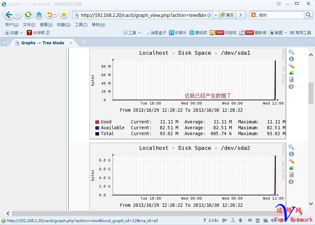
Task: Click the vertical page scrollbar thumb
Action: pyautogui.click(x=311, y=93)
